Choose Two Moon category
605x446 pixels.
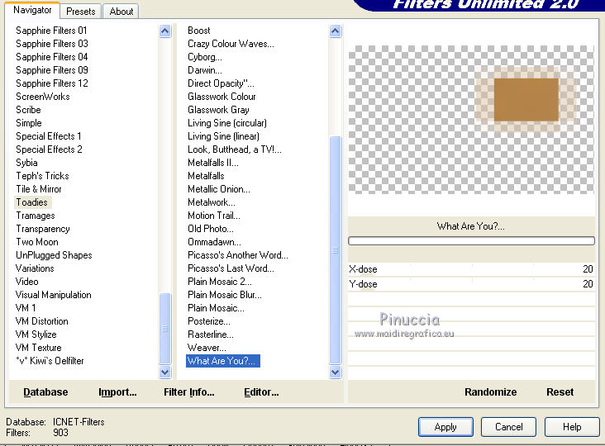(x=37, y=242)
